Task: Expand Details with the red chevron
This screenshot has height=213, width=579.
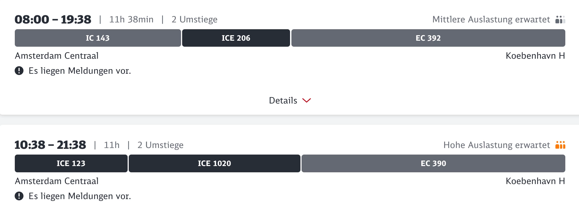Action: tap(306, 100)
